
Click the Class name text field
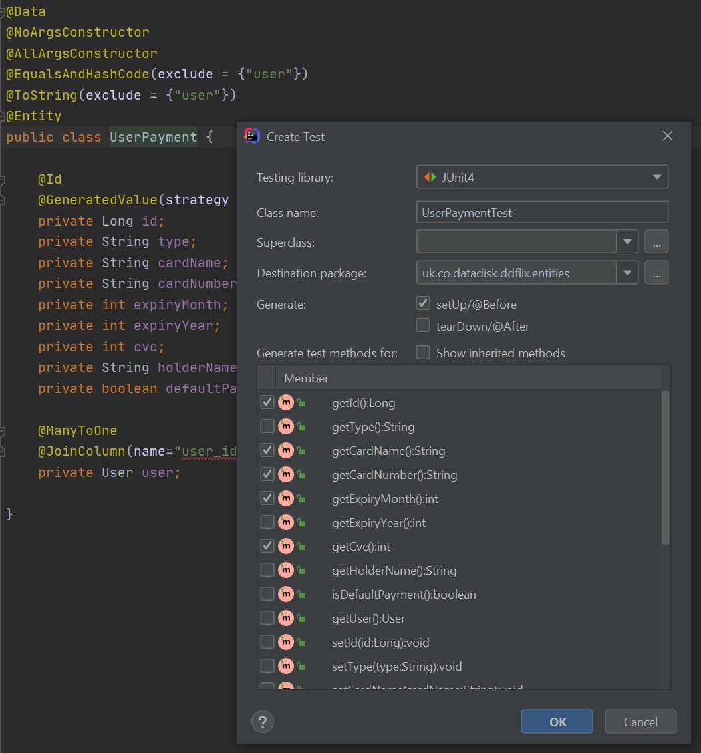point(541,213)
